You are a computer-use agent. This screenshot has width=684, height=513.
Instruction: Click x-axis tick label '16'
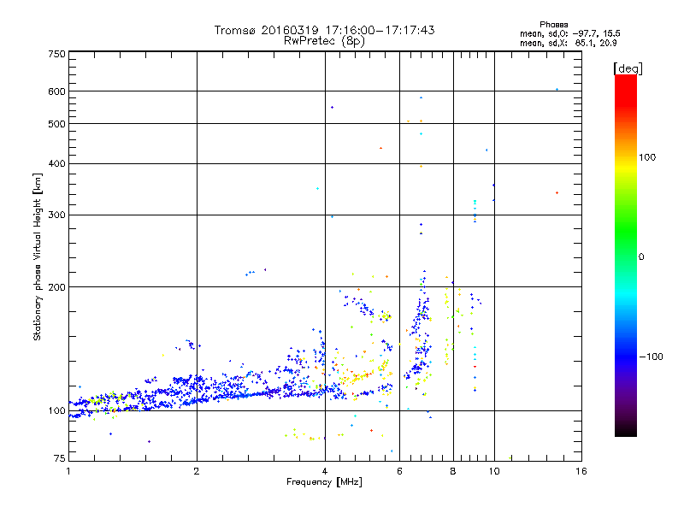pyautogui.click(x=581, y=471)
